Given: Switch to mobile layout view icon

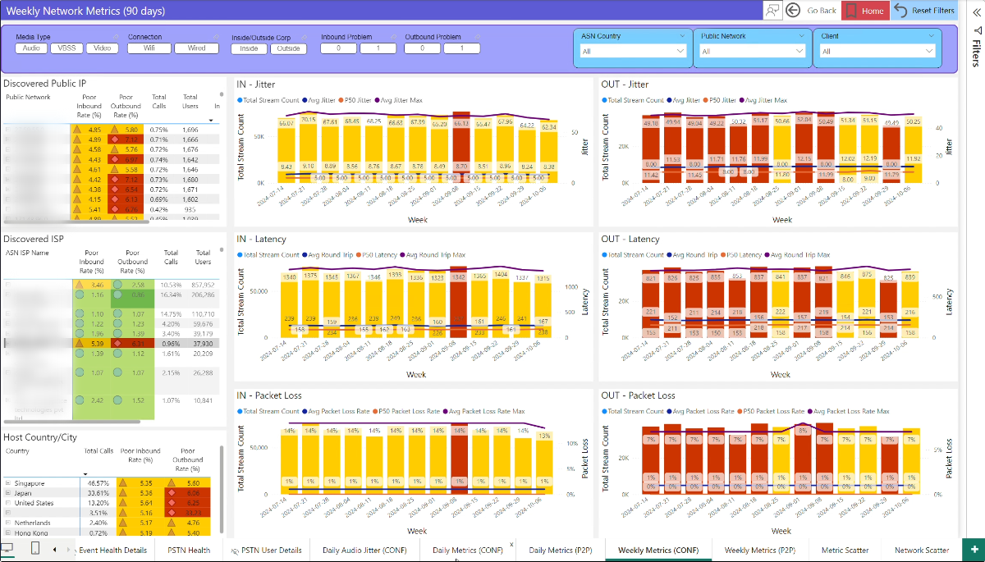Looking at the screenshot, I should point(36,549).
